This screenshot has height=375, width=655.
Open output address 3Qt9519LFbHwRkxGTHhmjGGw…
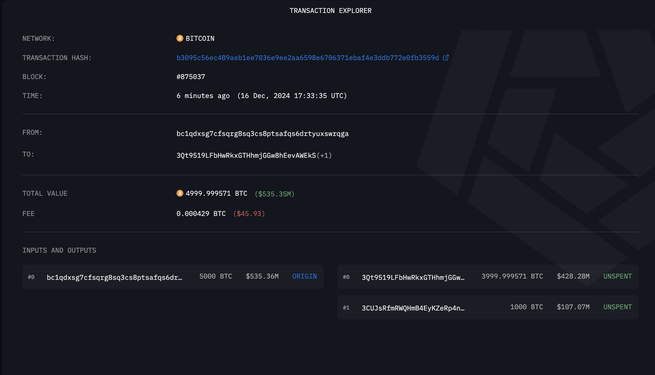[413, 277]
